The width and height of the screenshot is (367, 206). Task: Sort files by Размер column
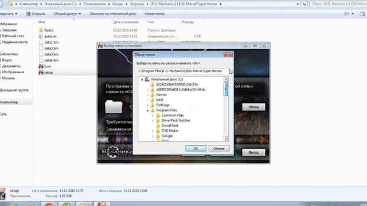tap(188, 22)
